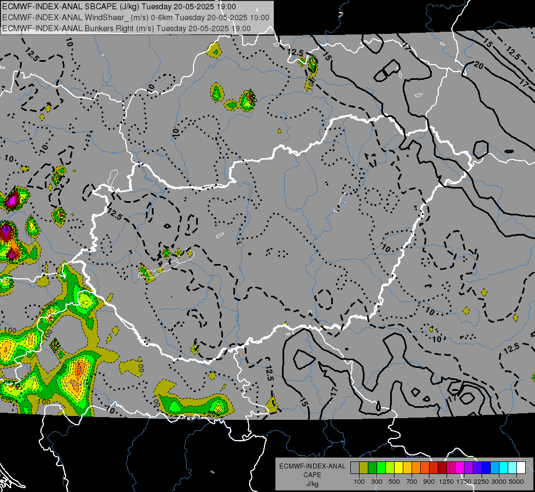Click the J/kg unit in the legend box
This screenshot has width=535, height=492.
[x=312, y=484]
